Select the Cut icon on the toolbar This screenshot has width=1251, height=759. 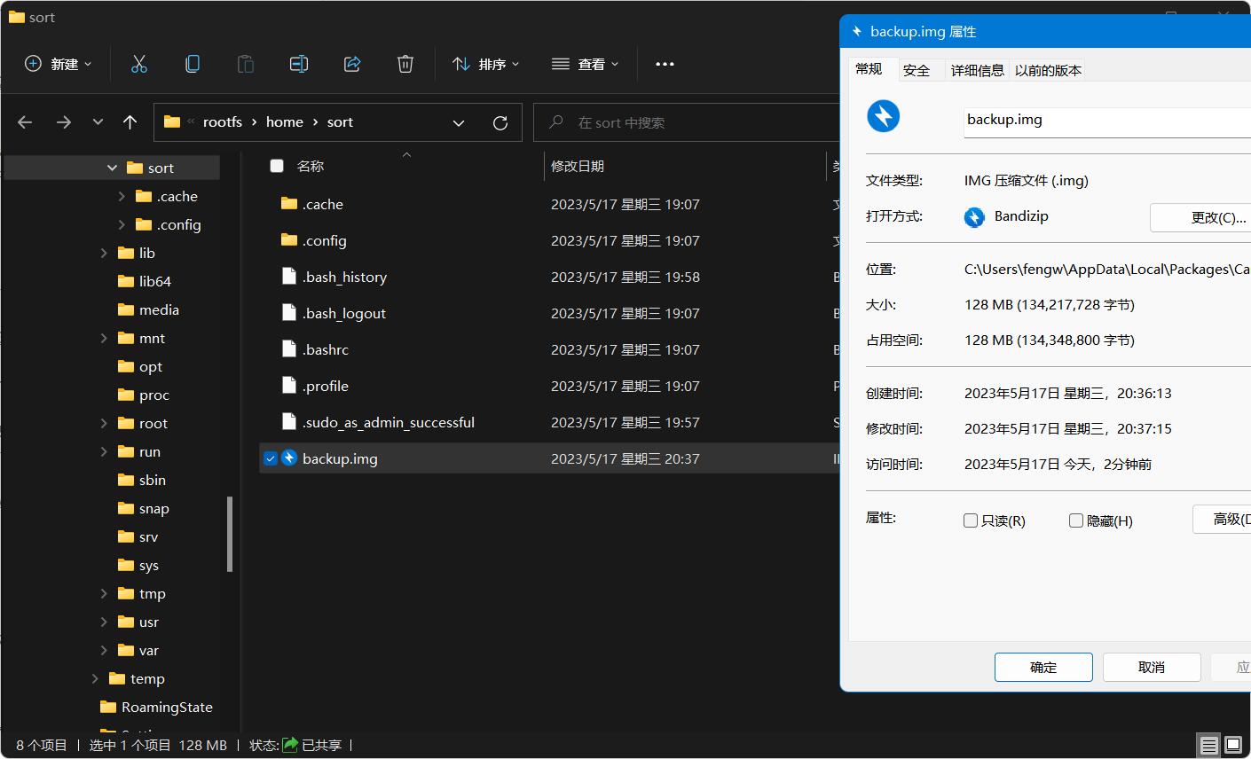point(138,63)
